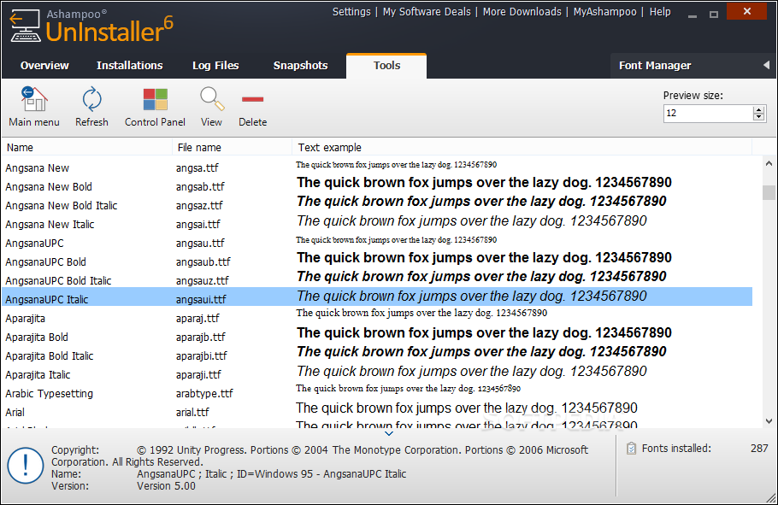Open My Software Deals link
The height and width of the screenshot is (505, 778).
point(427,12)
